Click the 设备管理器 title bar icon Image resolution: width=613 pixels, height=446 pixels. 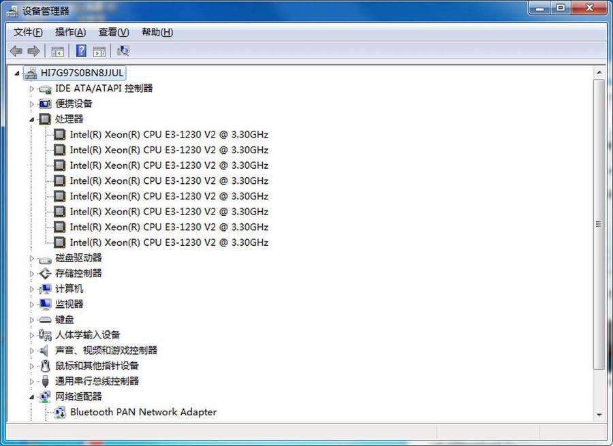point(12,11)
